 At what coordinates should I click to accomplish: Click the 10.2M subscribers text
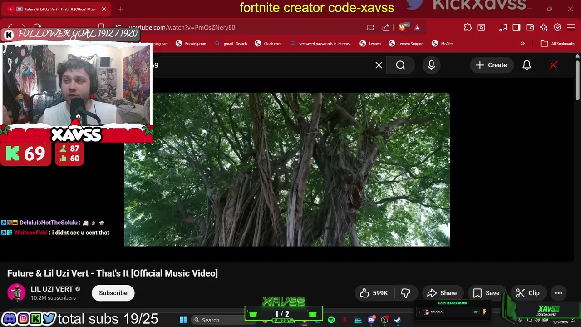[53, 298]
